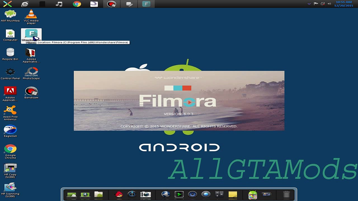The image size is (358, 201).
Task: Open HP Scanning (SJ200) shortcut
Action: (10, 190)
